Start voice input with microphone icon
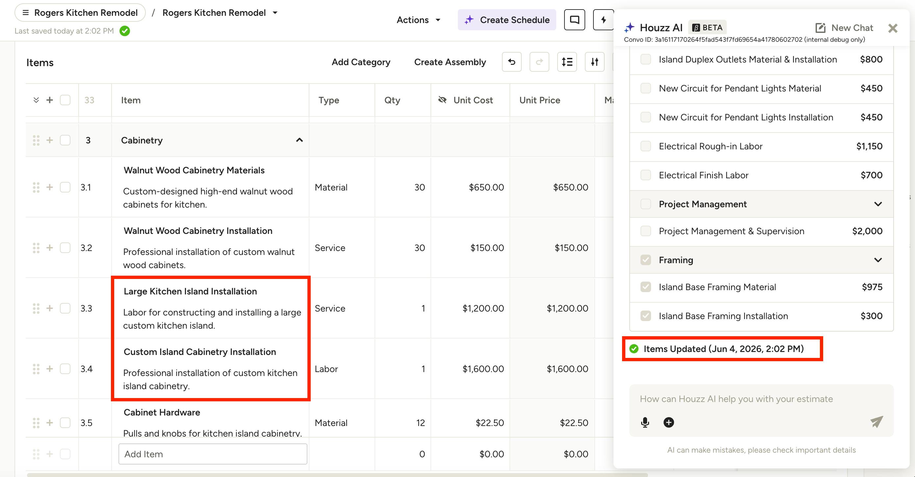This screenshot has height=477, width=915. [645, 422]
